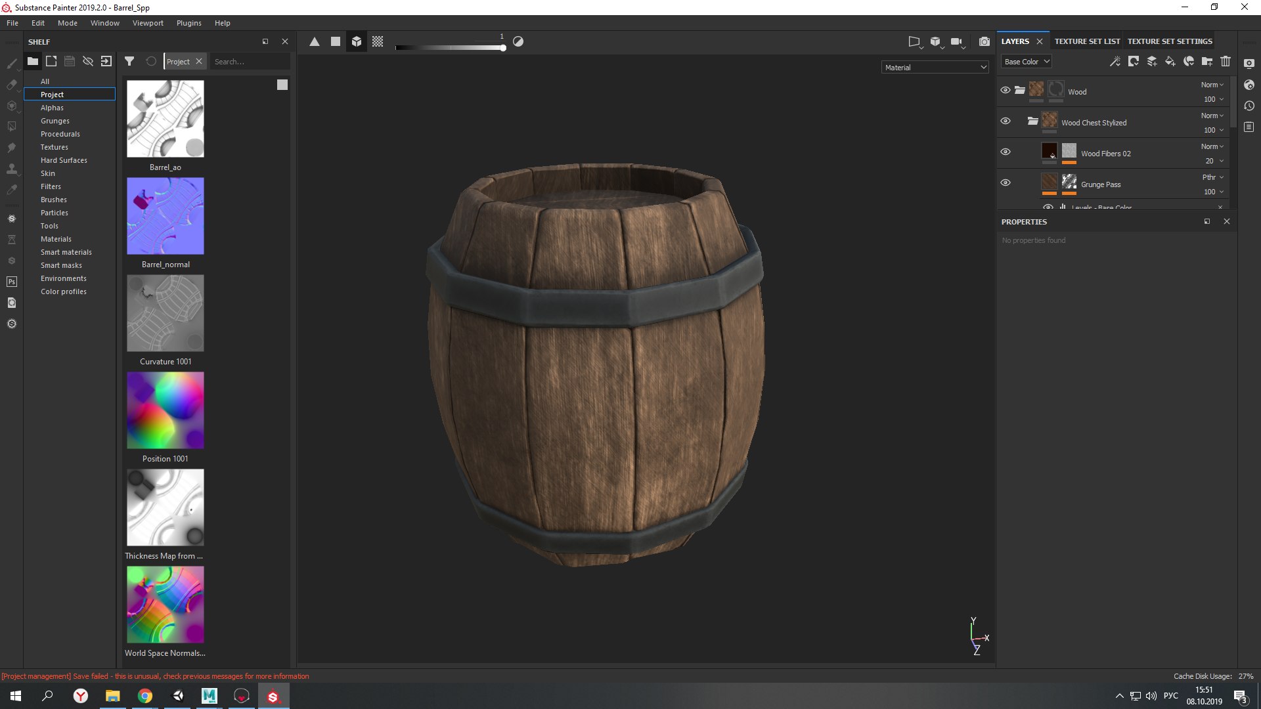Viewport: 1261px width, 709px height.
Task: Close the Properties panel
Action: 1226,221
